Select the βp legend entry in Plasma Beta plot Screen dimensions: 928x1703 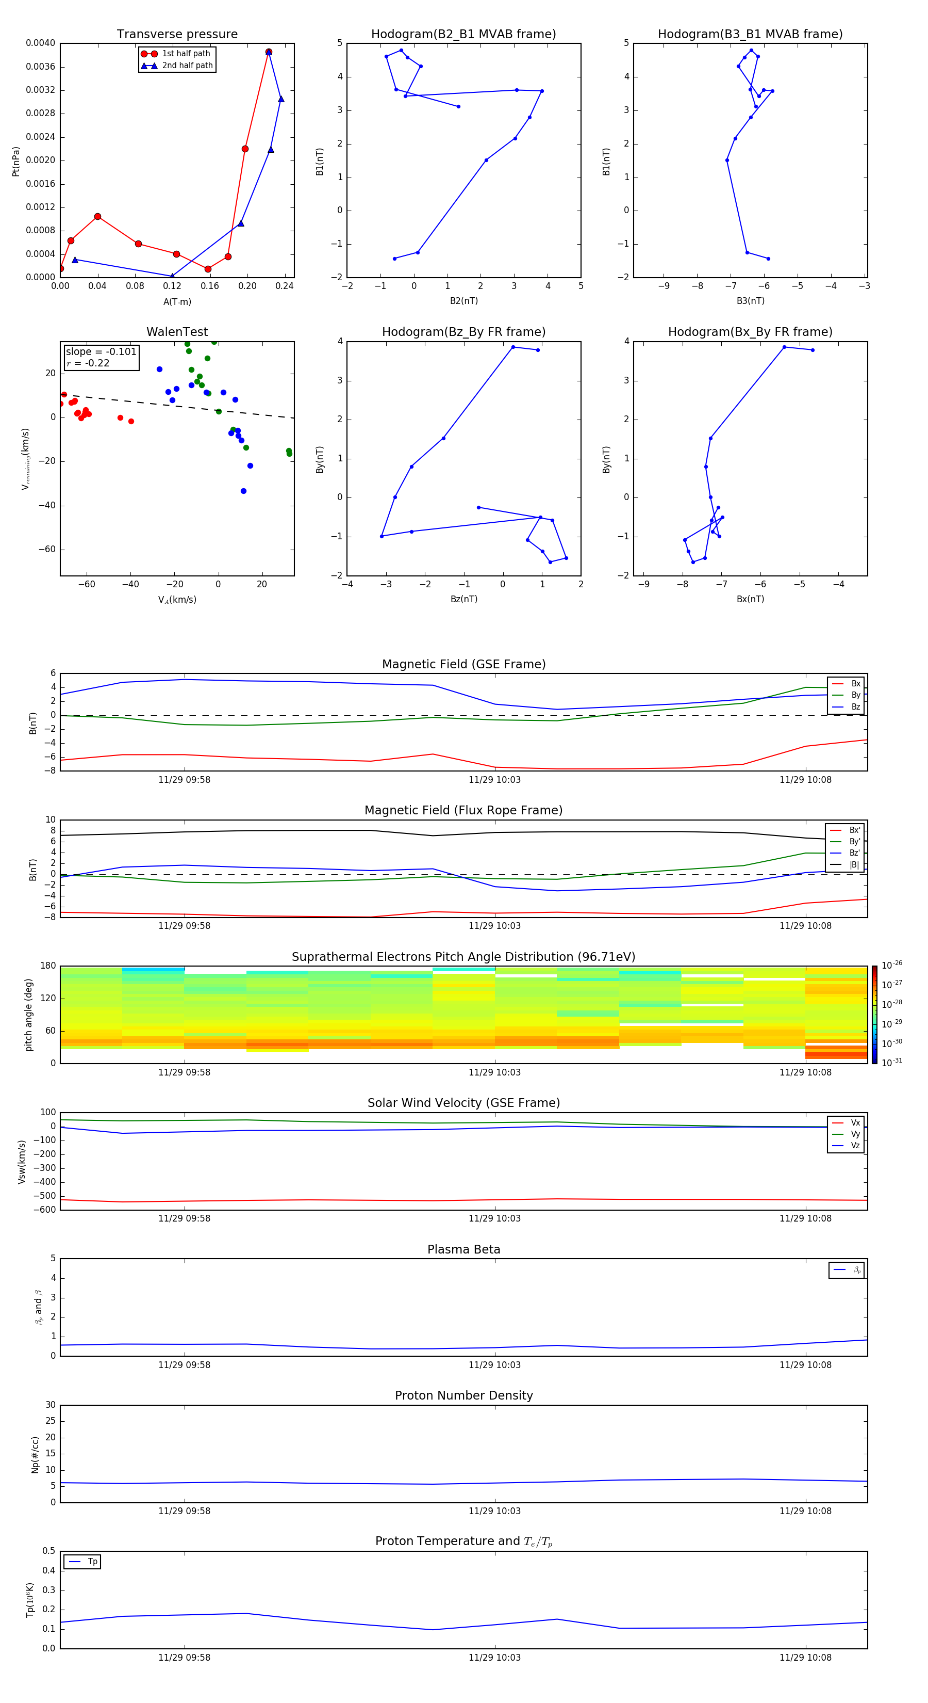point(847,1270)
